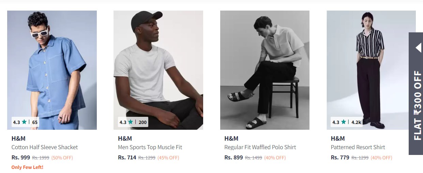Click star icon on Cotton Shacket rating

[24, 122]
